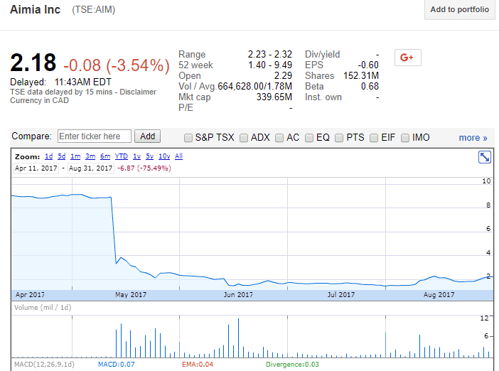Click the MACD(12,26,9,1d) label
This screenshot has height=371, width=499.
(44, 365)
